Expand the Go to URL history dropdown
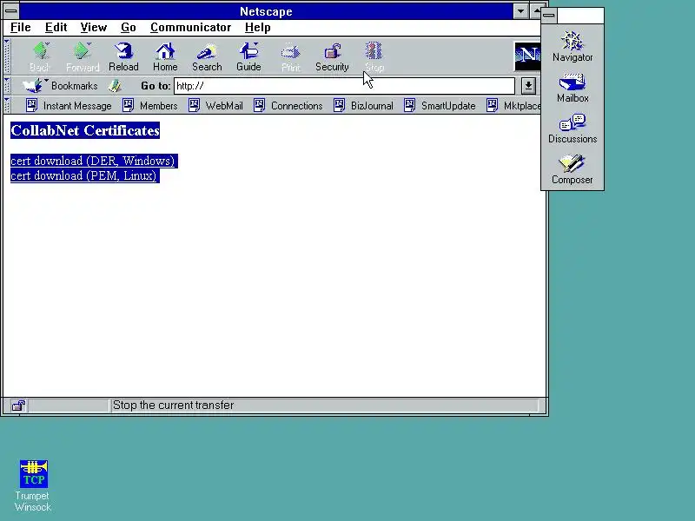Viewport: 695px width, 521px height. click(528, 86)
